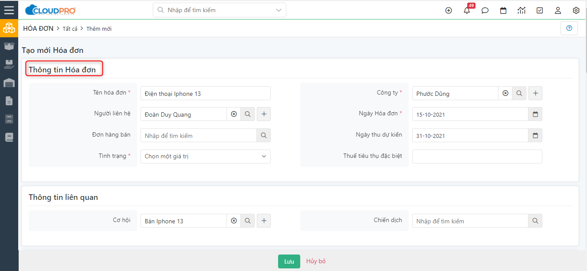The width and height of the screenshot is (587, 271).
Task: Open the hamburger menu
Action: (9, 10)
